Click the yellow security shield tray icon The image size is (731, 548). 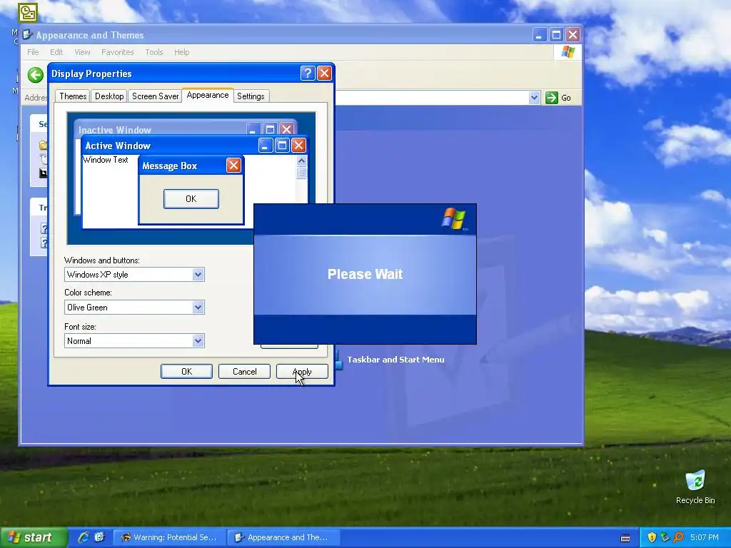point(652,537)
